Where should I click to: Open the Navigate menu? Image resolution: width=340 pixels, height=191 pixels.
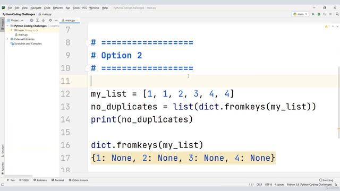click(x=36, y=8)
